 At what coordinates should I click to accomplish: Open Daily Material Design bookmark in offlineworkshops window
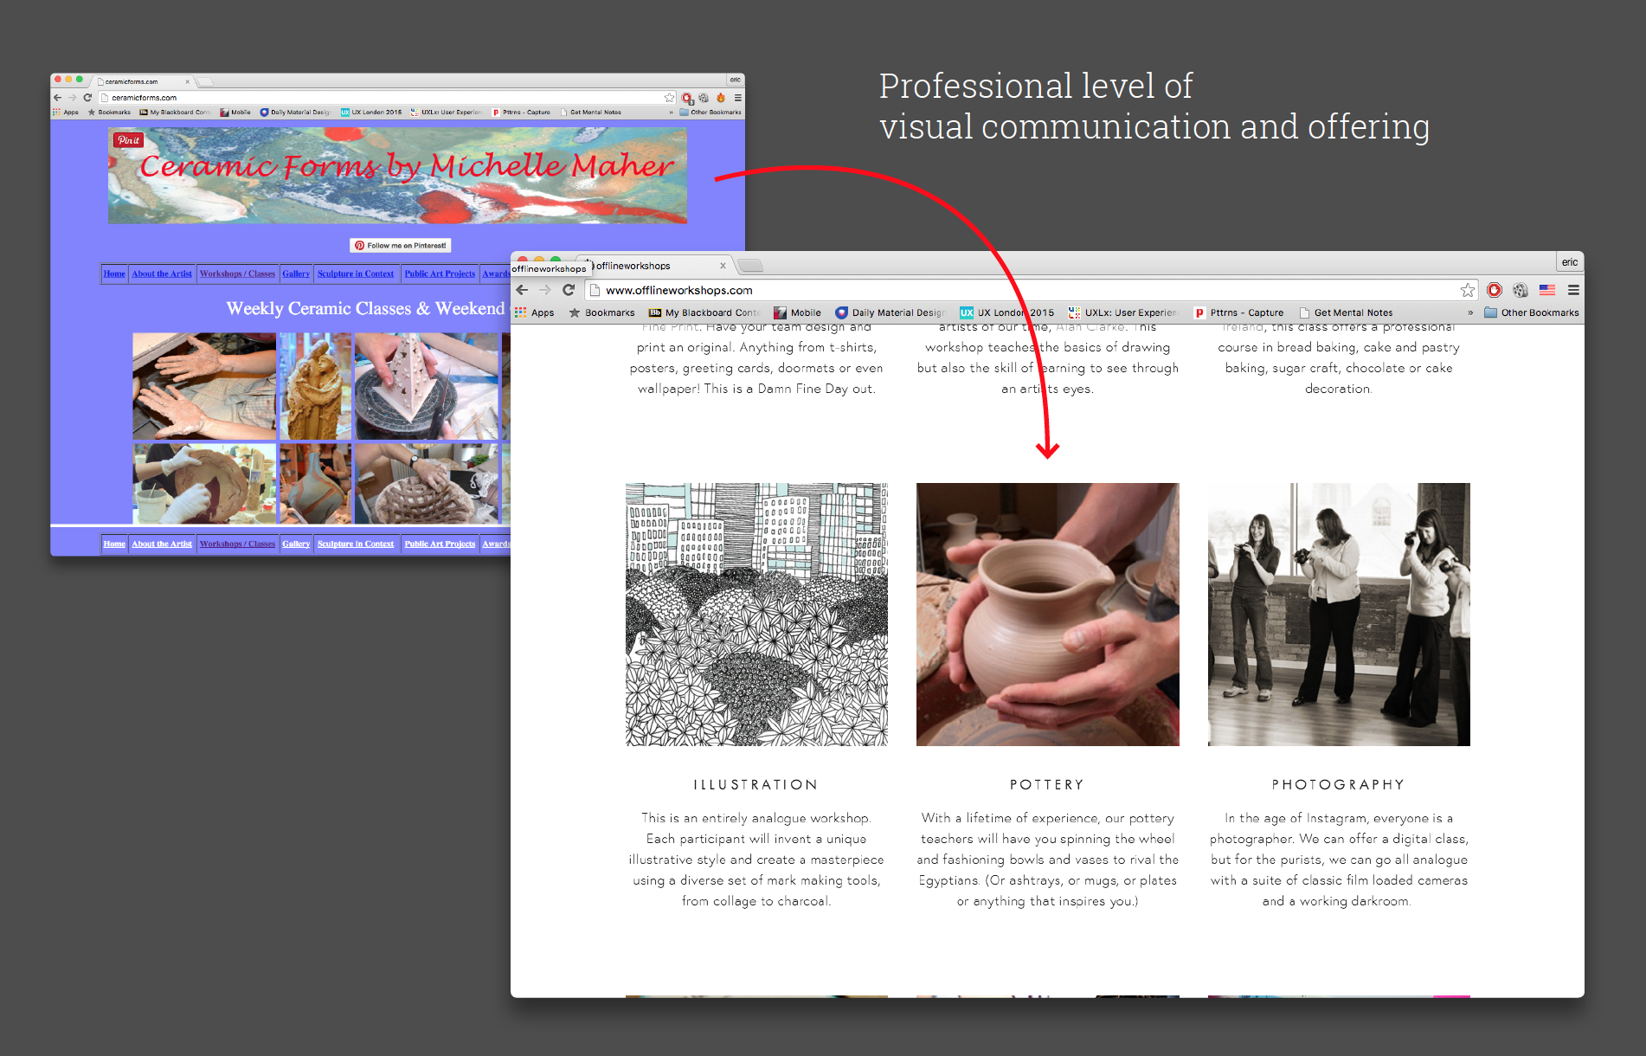891,312
